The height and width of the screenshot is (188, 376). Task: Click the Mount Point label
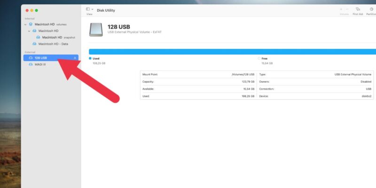pyautogui.click(x=150, y=75)
